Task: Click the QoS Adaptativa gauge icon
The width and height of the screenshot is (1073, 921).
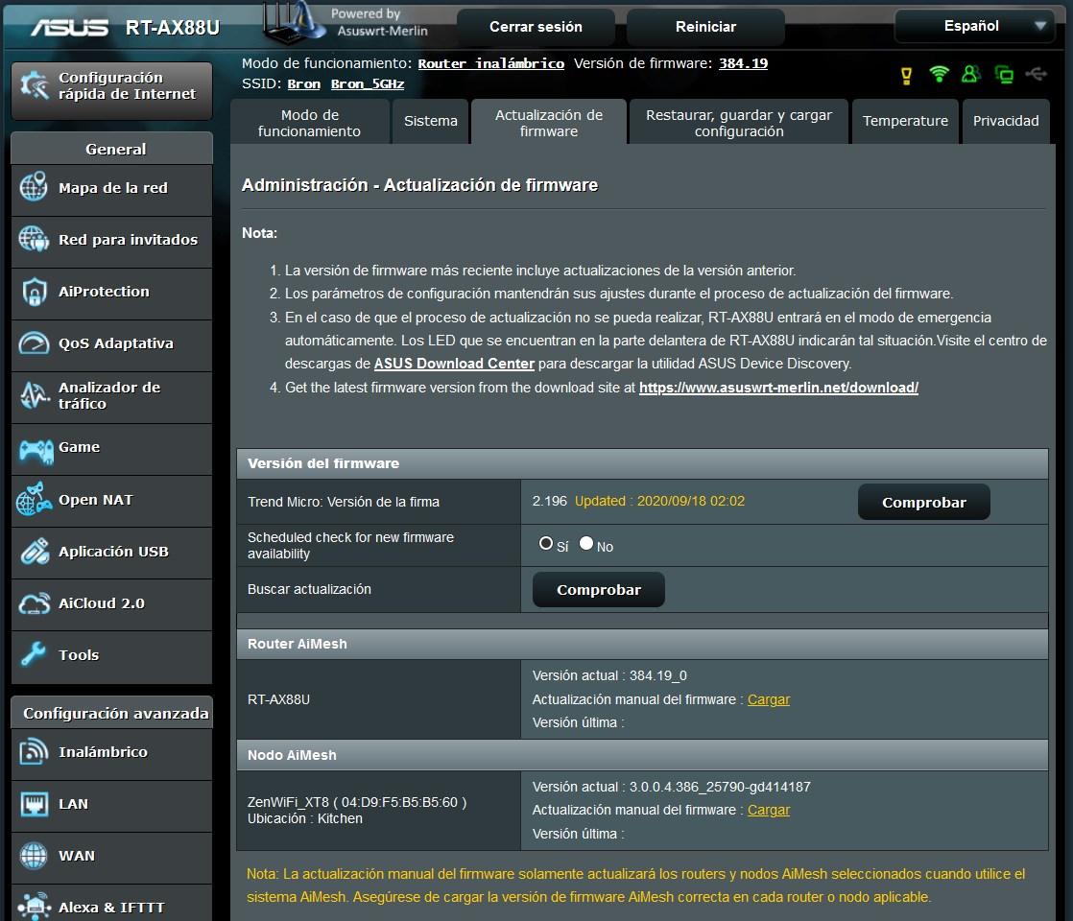Action: point(34,342)
